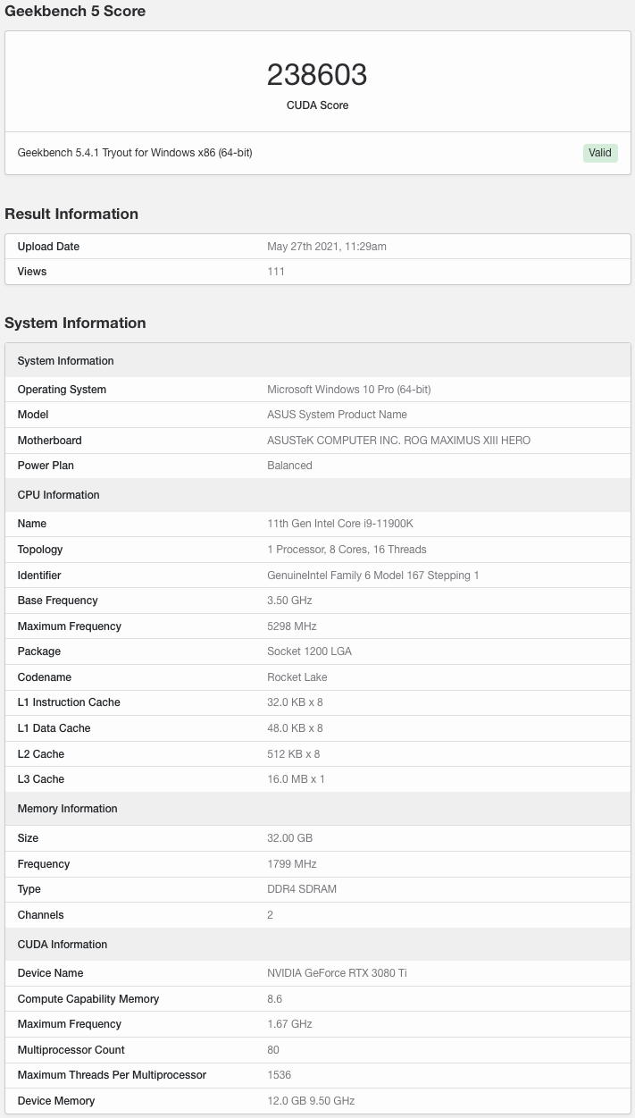
Task: Click L1 Instruction Cache 32.0 KB x 8
Action: coord(295,702)
